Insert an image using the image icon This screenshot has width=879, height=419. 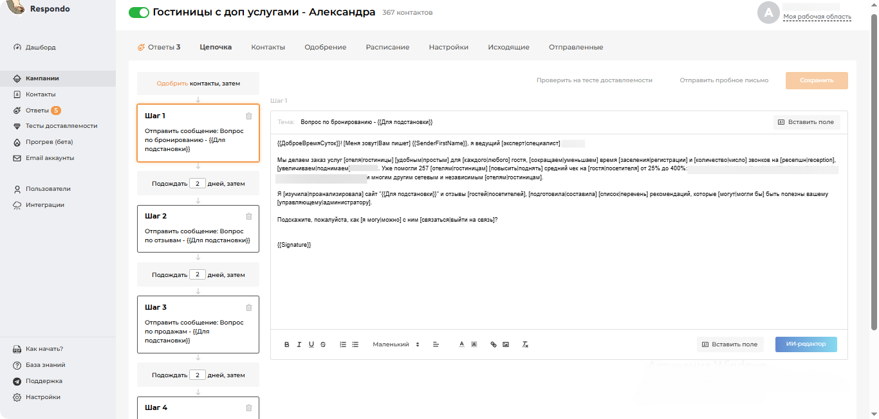[506, 344]
